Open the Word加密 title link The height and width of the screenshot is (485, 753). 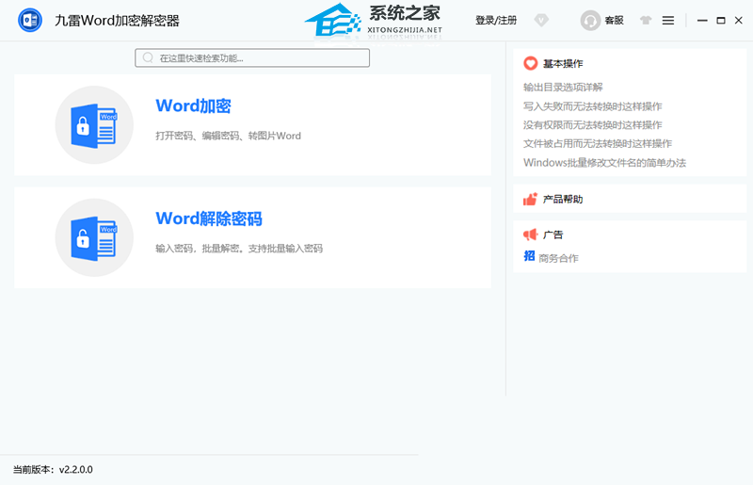click(x=193, y=105)
